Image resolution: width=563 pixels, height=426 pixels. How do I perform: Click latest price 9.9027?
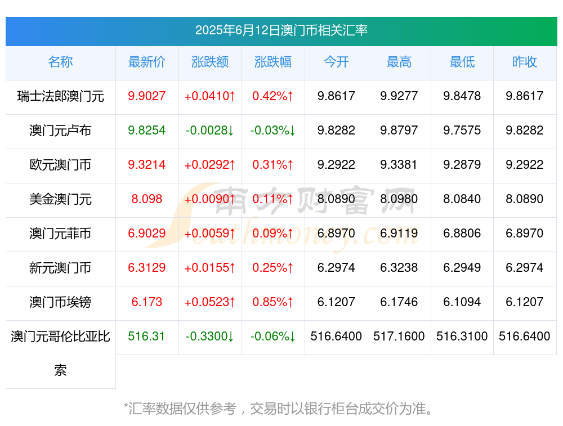[x=147, y=96]
